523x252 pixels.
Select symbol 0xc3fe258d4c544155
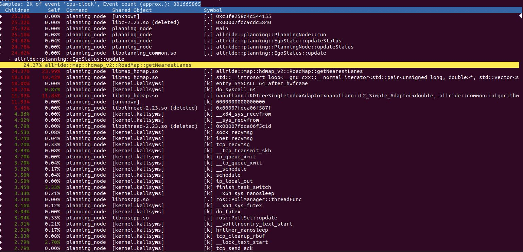243,16
